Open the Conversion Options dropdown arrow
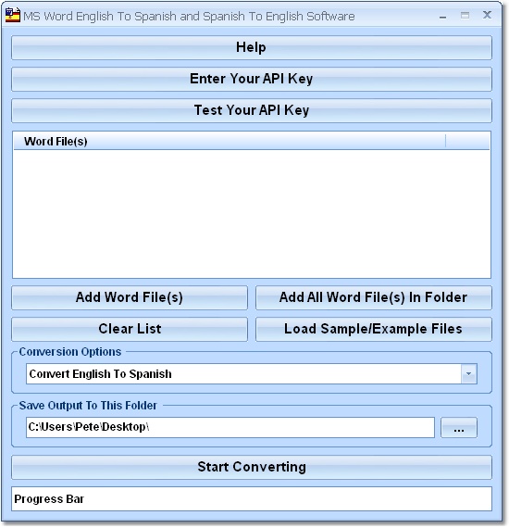Image resolution: width=509 pixels, height=528 pixels. pyautogui.click(x=468, y=374)
